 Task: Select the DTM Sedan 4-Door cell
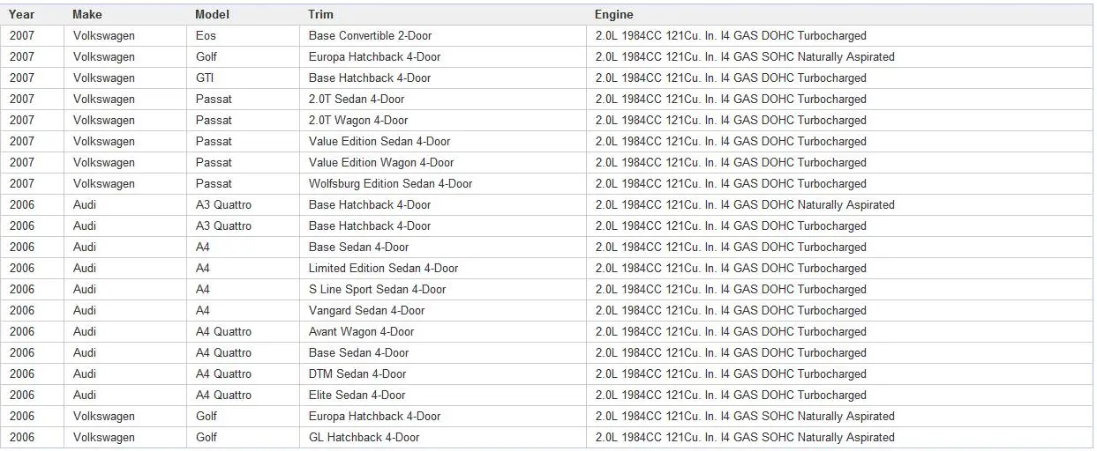pos(357,374)
